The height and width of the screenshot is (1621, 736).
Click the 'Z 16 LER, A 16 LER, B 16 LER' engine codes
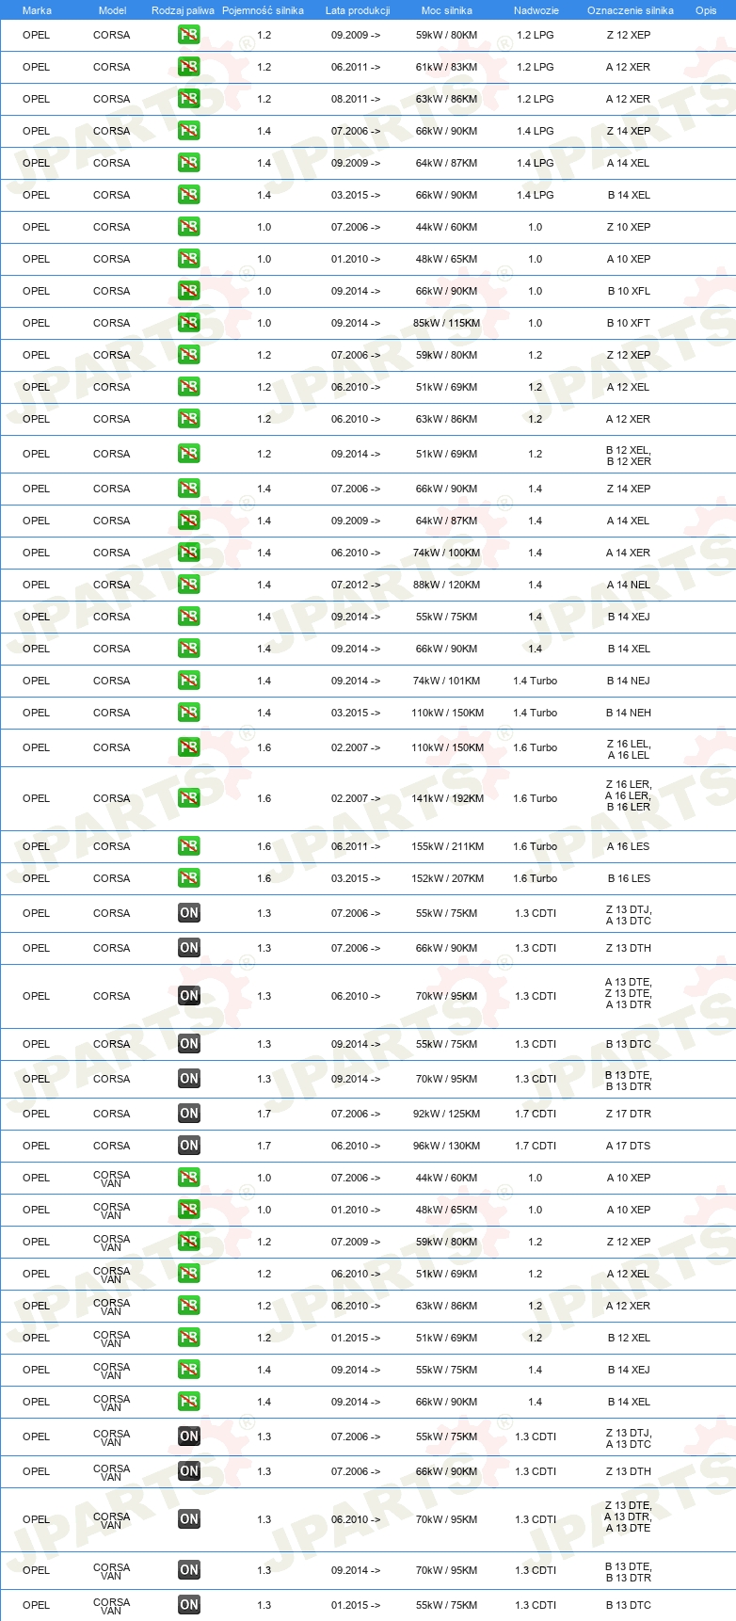(x=629, y=795)
